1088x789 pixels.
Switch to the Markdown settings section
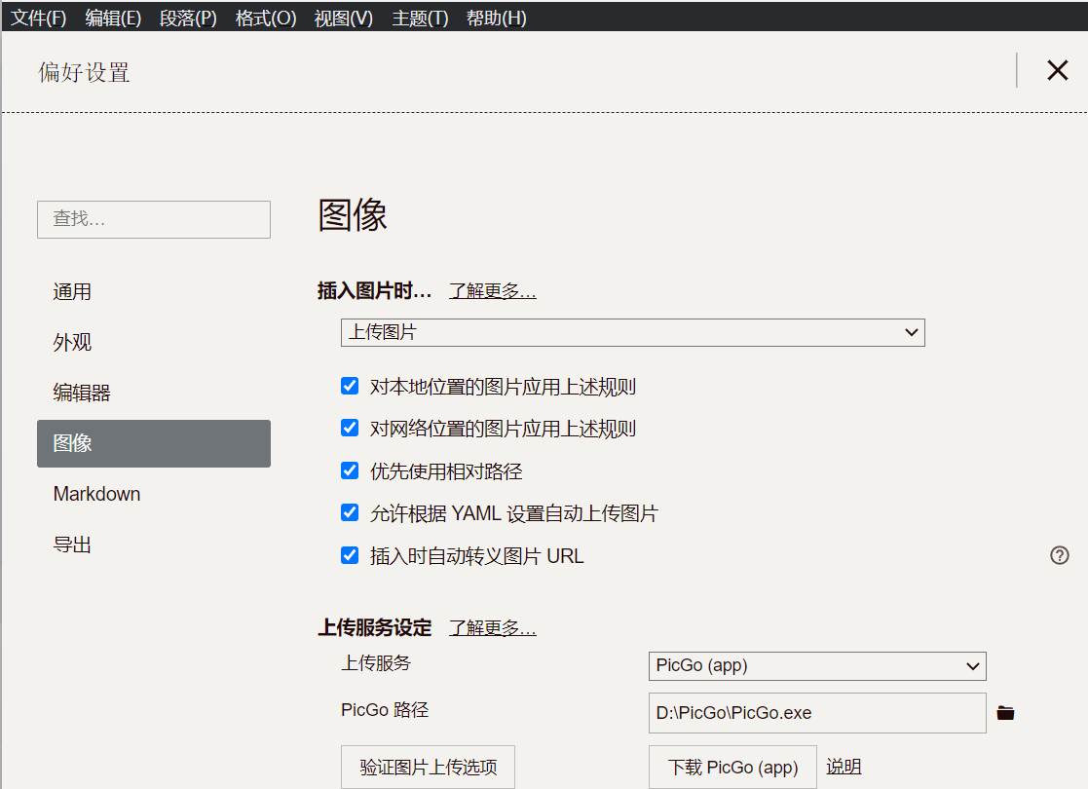(x=96, y=494)
